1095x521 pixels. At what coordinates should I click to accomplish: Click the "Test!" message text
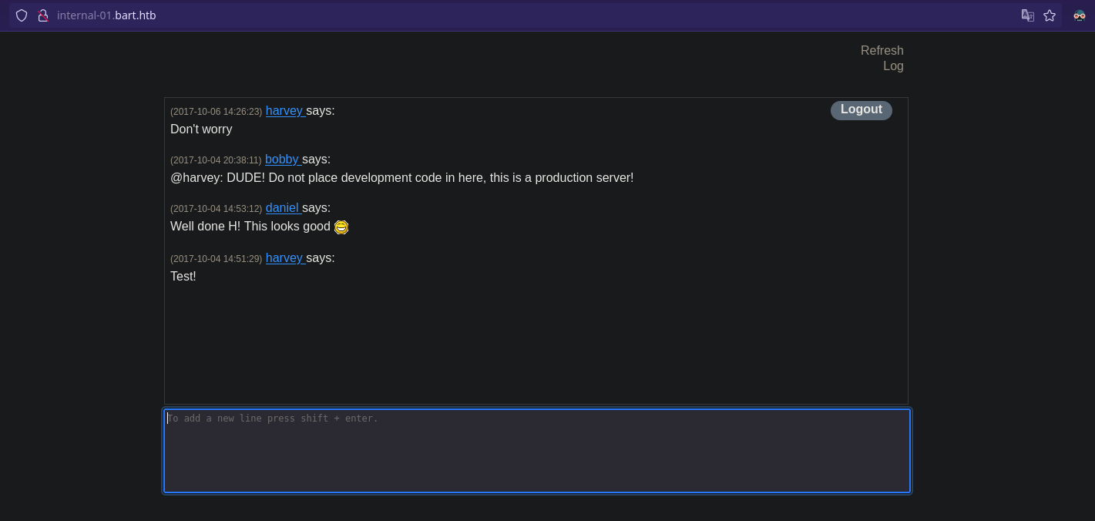tap(183, 277)
